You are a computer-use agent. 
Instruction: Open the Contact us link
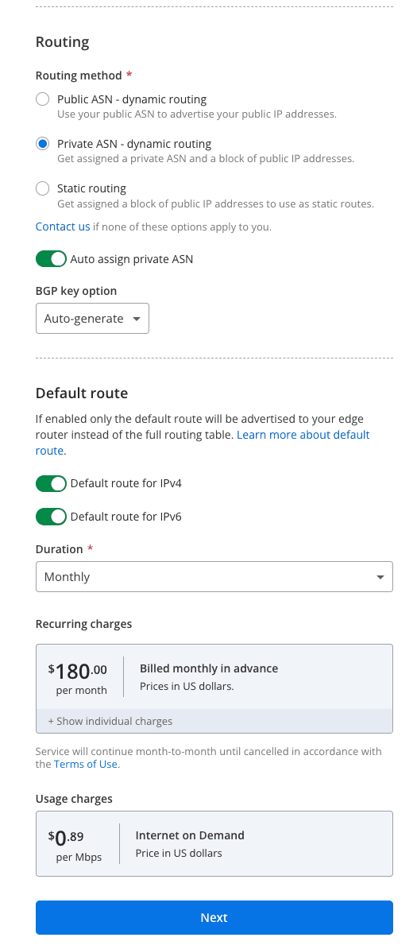[x=63, y=227]
